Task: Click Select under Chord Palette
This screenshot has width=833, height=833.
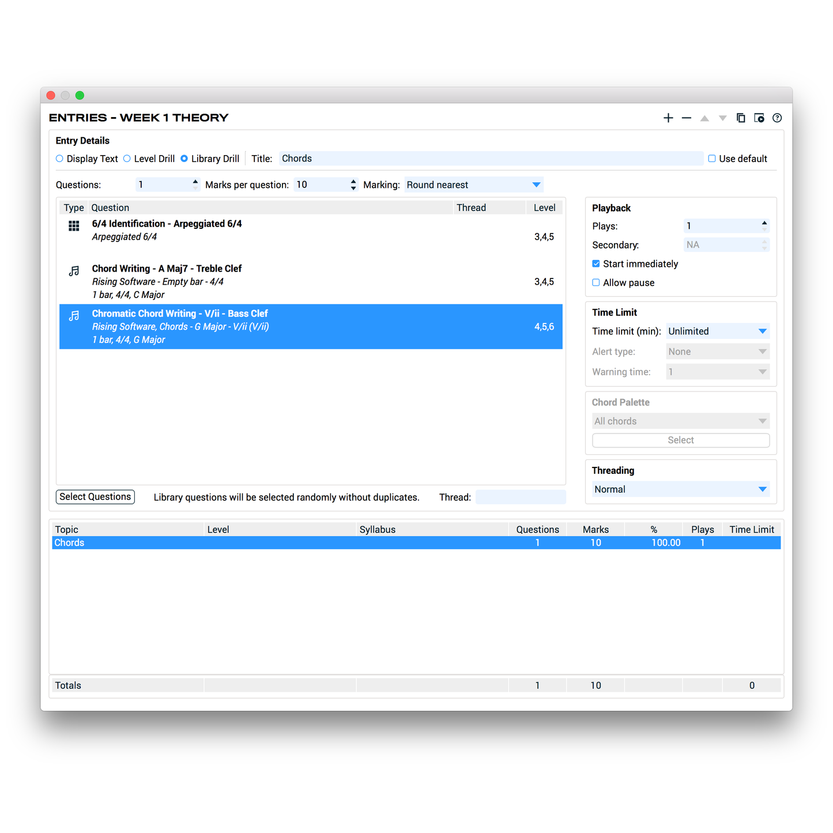Action: (680, 440)
